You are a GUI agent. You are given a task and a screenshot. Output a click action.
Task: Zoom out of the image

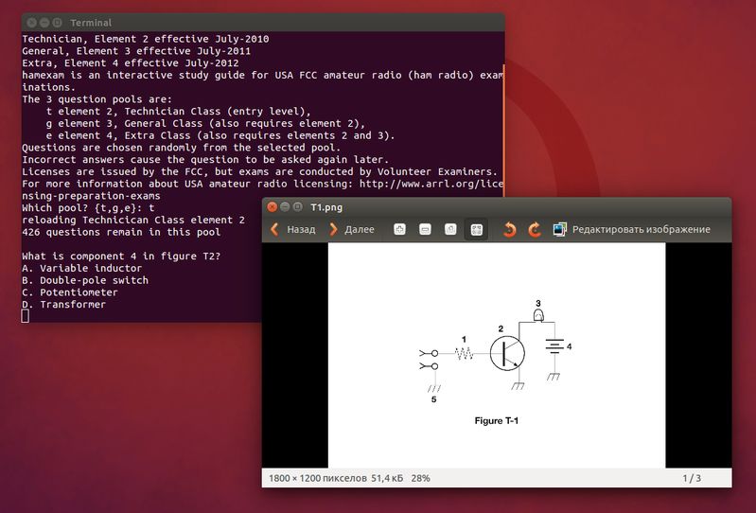click(425, 229)
